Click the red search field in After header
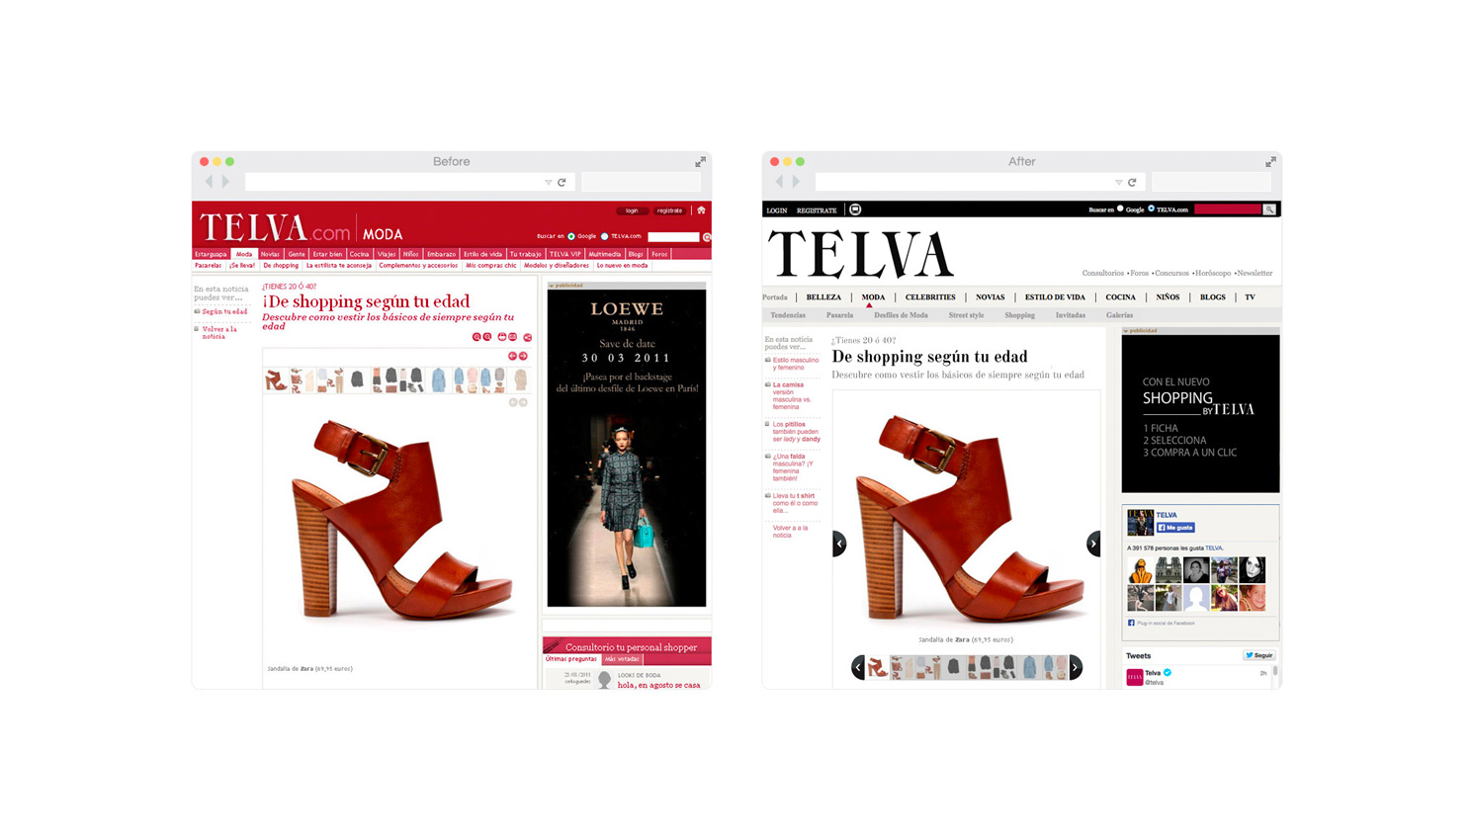Screen dimensions: 1473x840 coord(1227,210)
